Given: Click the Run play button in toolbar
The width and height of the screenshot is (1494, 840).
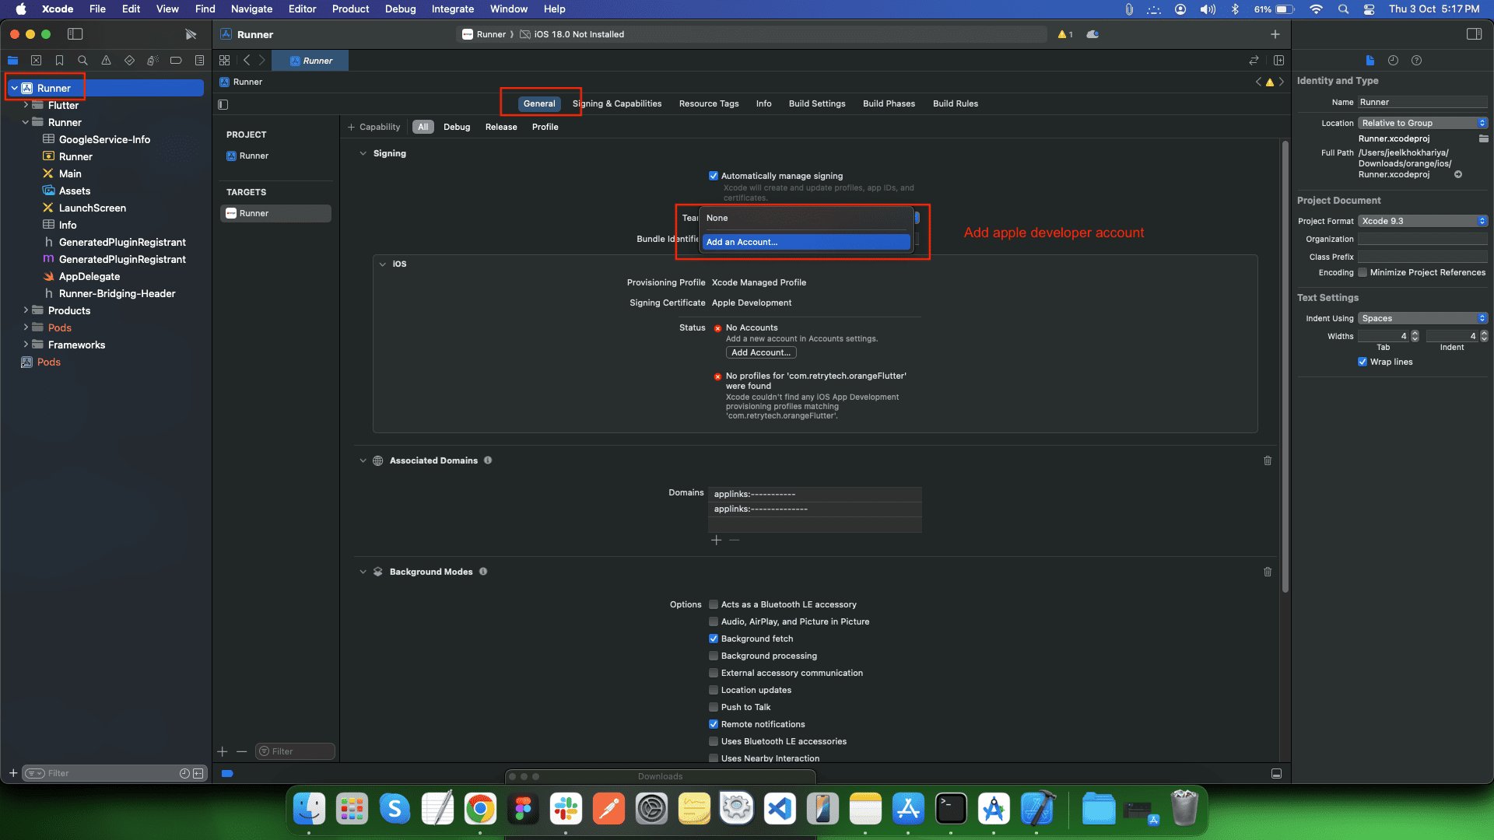Looking at the screenshot, I should (191, 34).
